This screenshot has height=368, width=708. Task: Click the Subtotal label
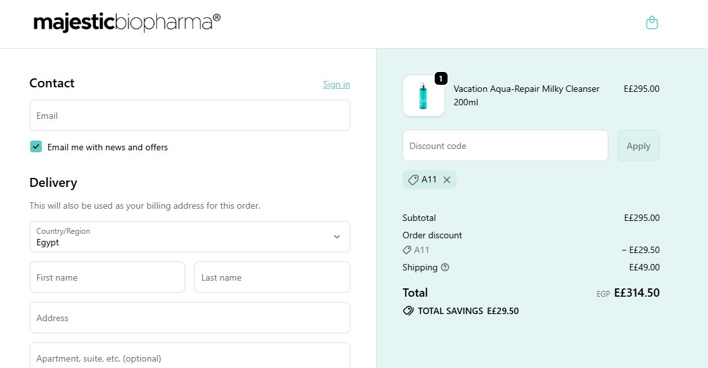tap(419, 218)
